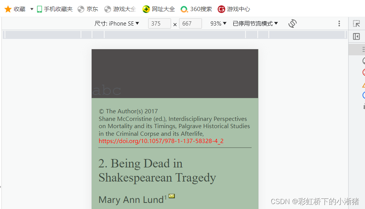This screenshot has width=365, height=209.
Task: Click the red 游戏中心 logo icon
Action: (x=221, y=9)
